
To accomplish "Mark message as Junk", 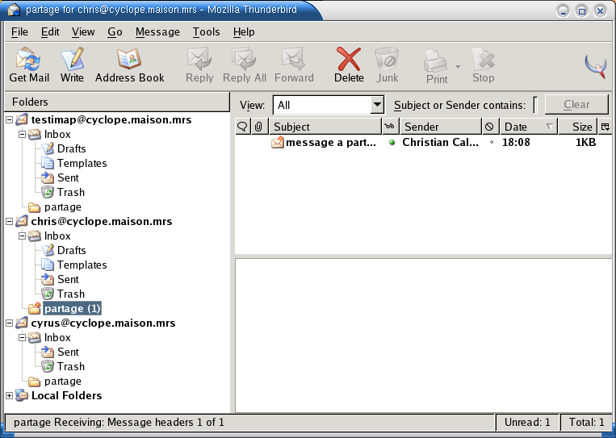I will click(x=387, y=65).
